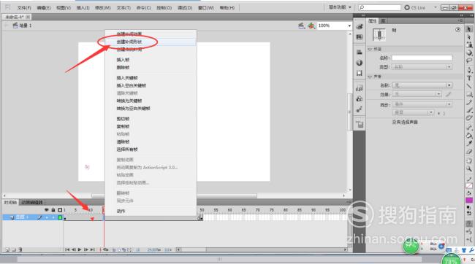Open the Swatches panel icon
475x264 pixels.
[x=360, y=37]
